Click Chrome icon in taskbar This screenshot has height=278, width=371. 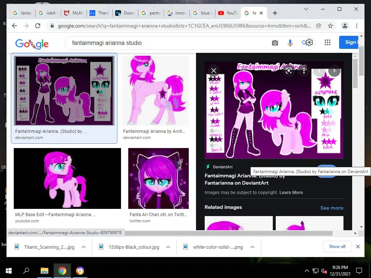[62, 271]
